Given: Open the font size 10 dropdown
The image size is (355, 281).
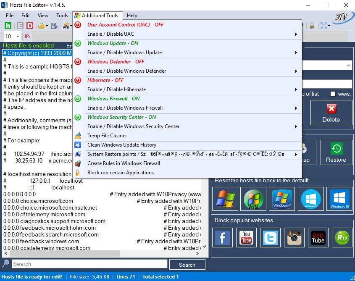Looking at the screenshot, I should [x=18, y=36].
